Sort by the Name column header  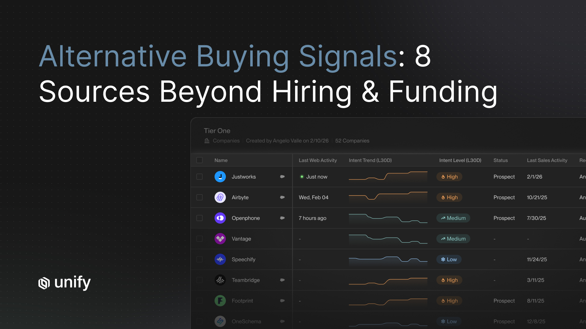tap(221, 160)
